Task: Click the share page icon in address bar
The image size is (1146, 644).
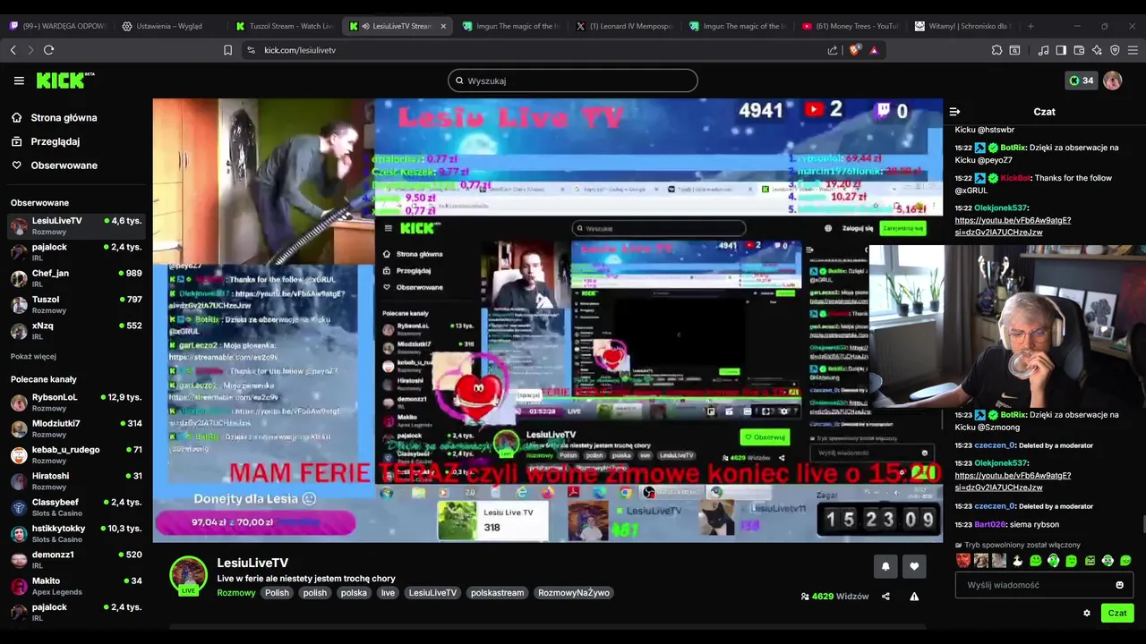Action: [x=834, y=50]
